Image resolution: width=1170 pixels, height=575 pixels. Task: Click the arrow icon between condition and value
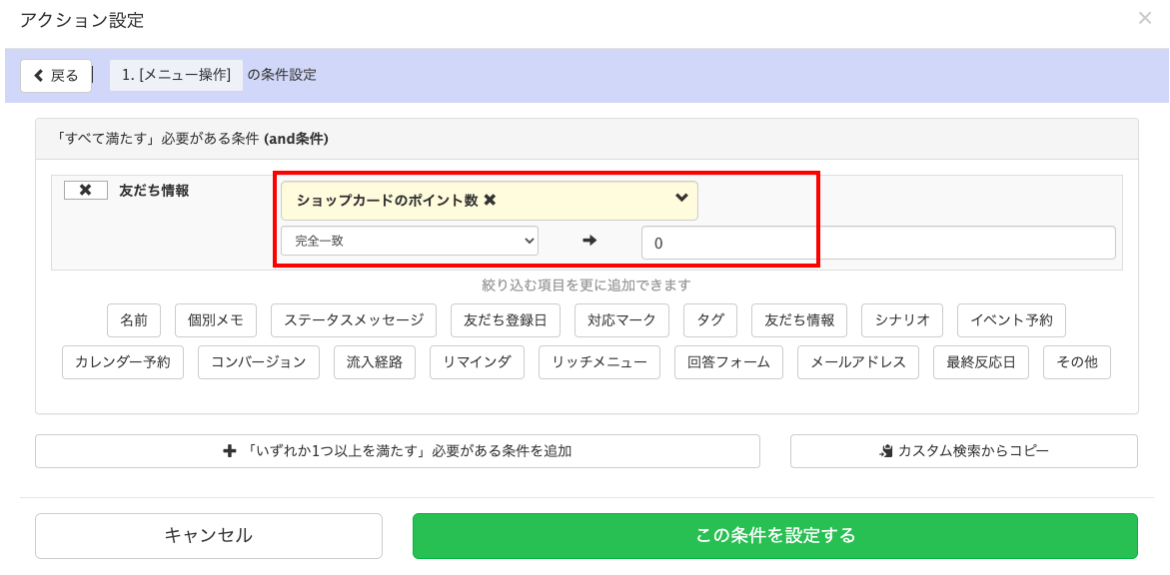591,240
